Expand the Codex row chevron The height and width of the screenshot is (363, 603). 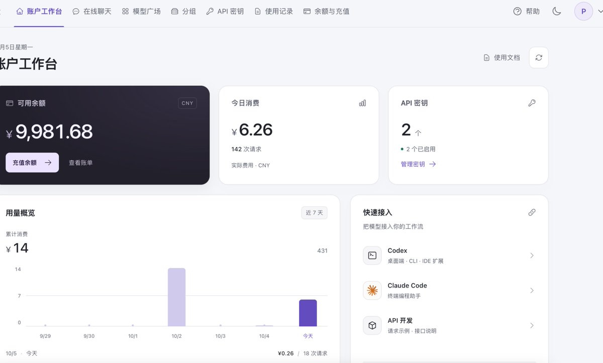coord(532,256)
